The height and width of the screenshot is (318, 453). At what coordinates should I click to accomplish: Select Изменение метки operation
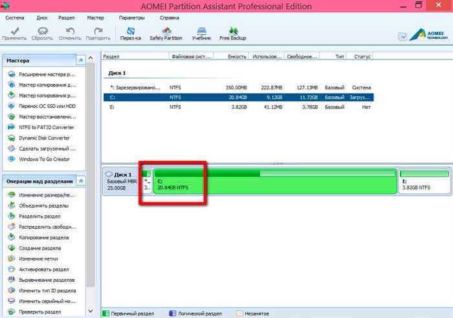coord(33,259)
